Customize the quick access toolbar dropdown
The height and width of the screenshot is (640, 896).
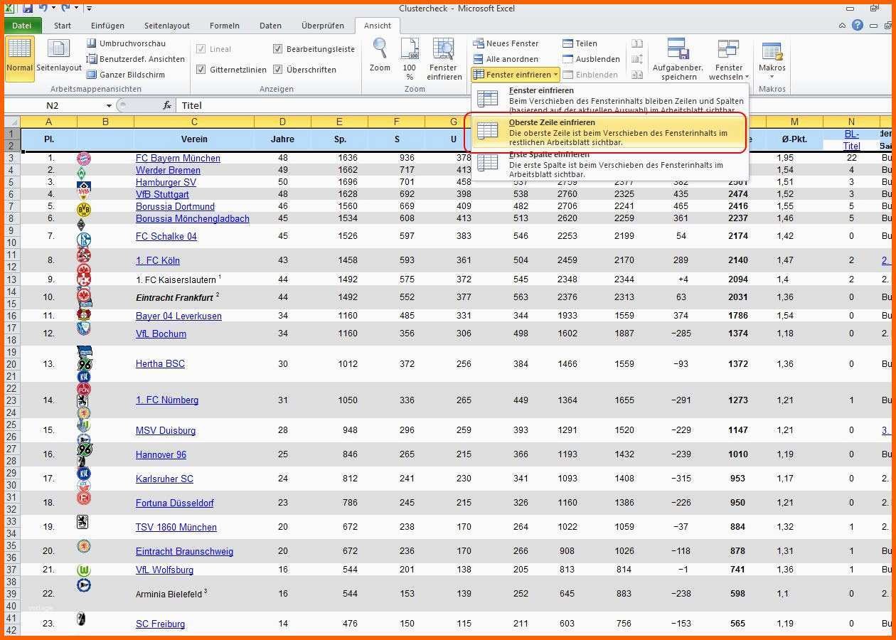(x=89, y=9)
